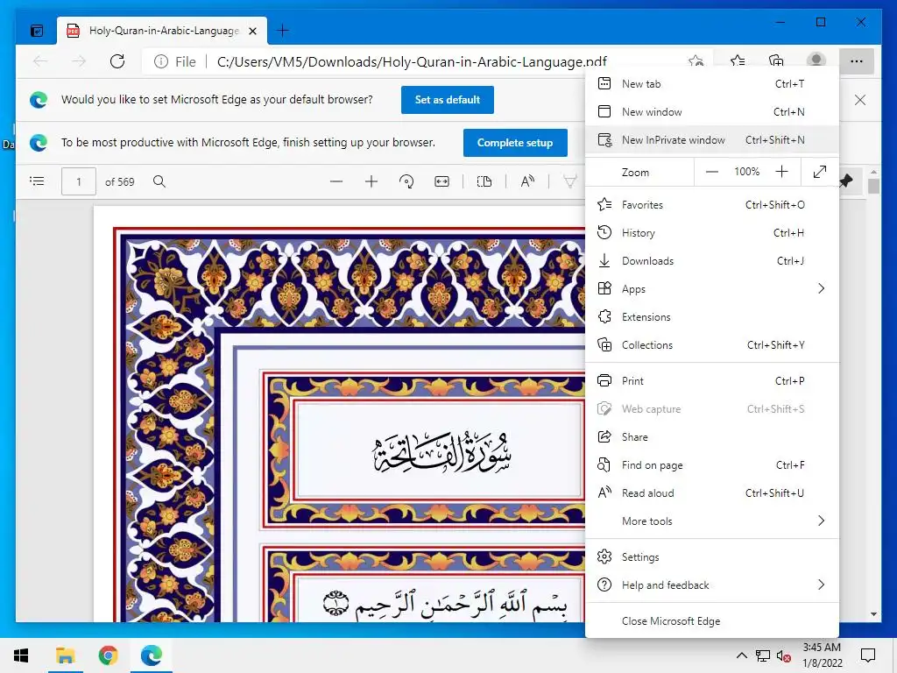Select Find on page

pos(711,465)
